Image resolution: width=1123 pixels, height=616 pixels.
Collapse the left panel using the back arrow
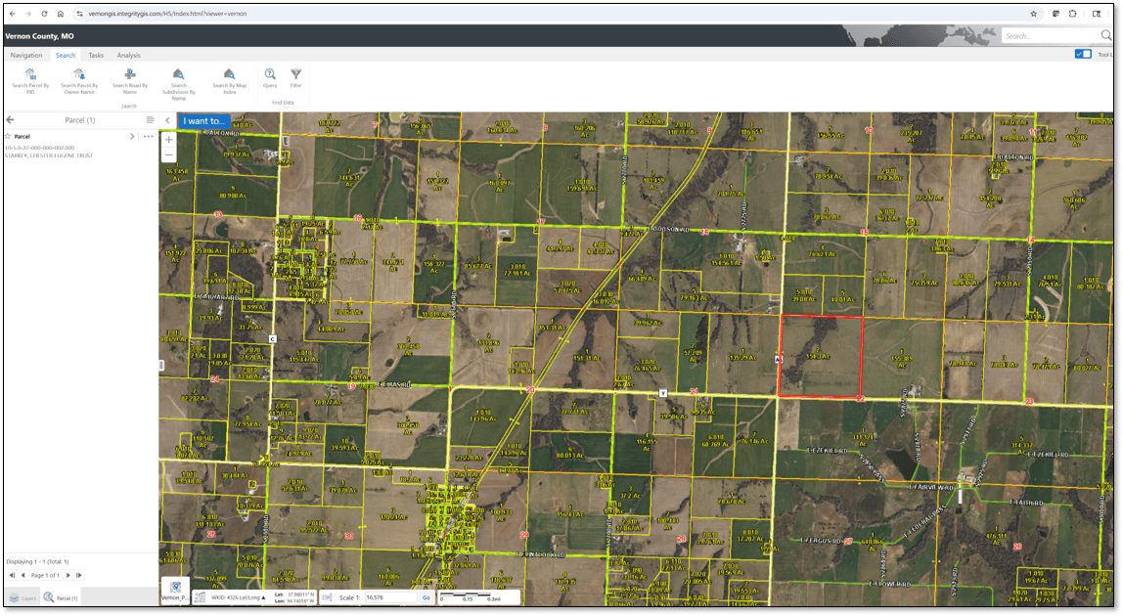coord(11,120)
